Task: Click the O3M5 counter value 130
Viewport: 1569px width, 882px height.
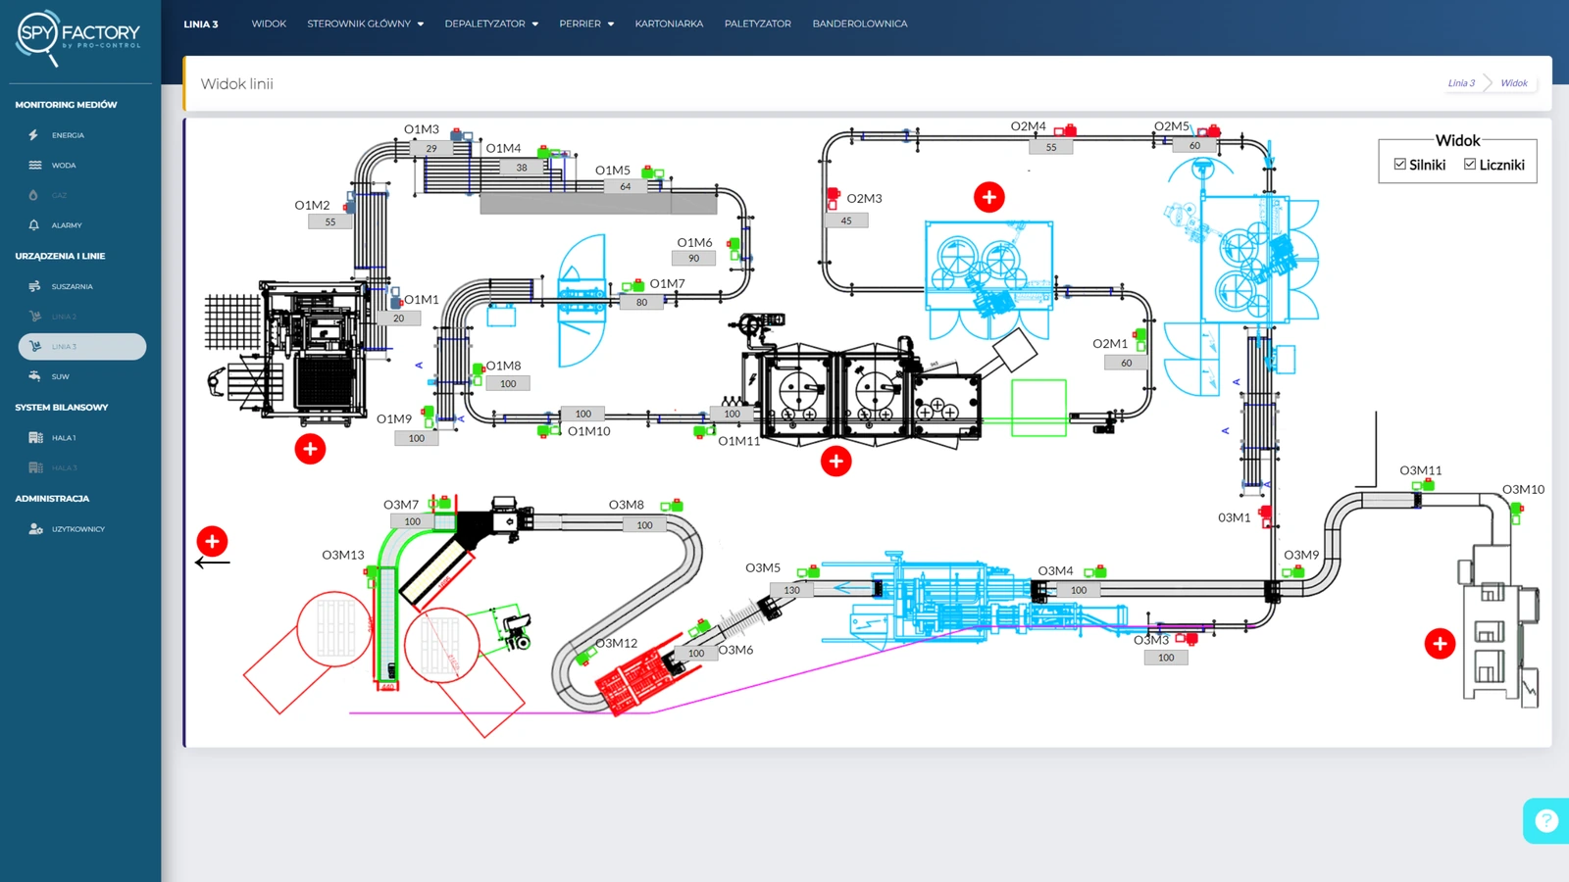Action: [791, 590]
